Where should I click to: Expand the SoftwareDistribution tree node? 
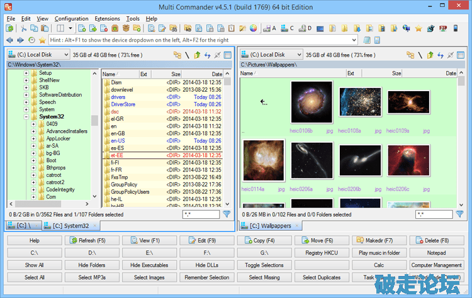[x=26, y=95]
